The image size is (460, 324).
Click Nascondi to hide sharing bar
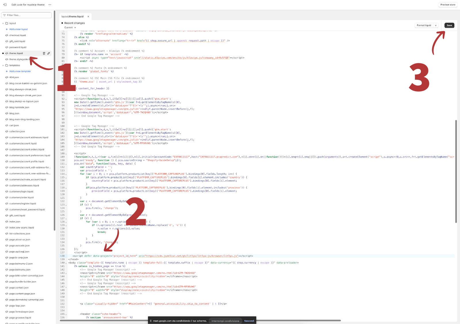[x=249, y=321]
